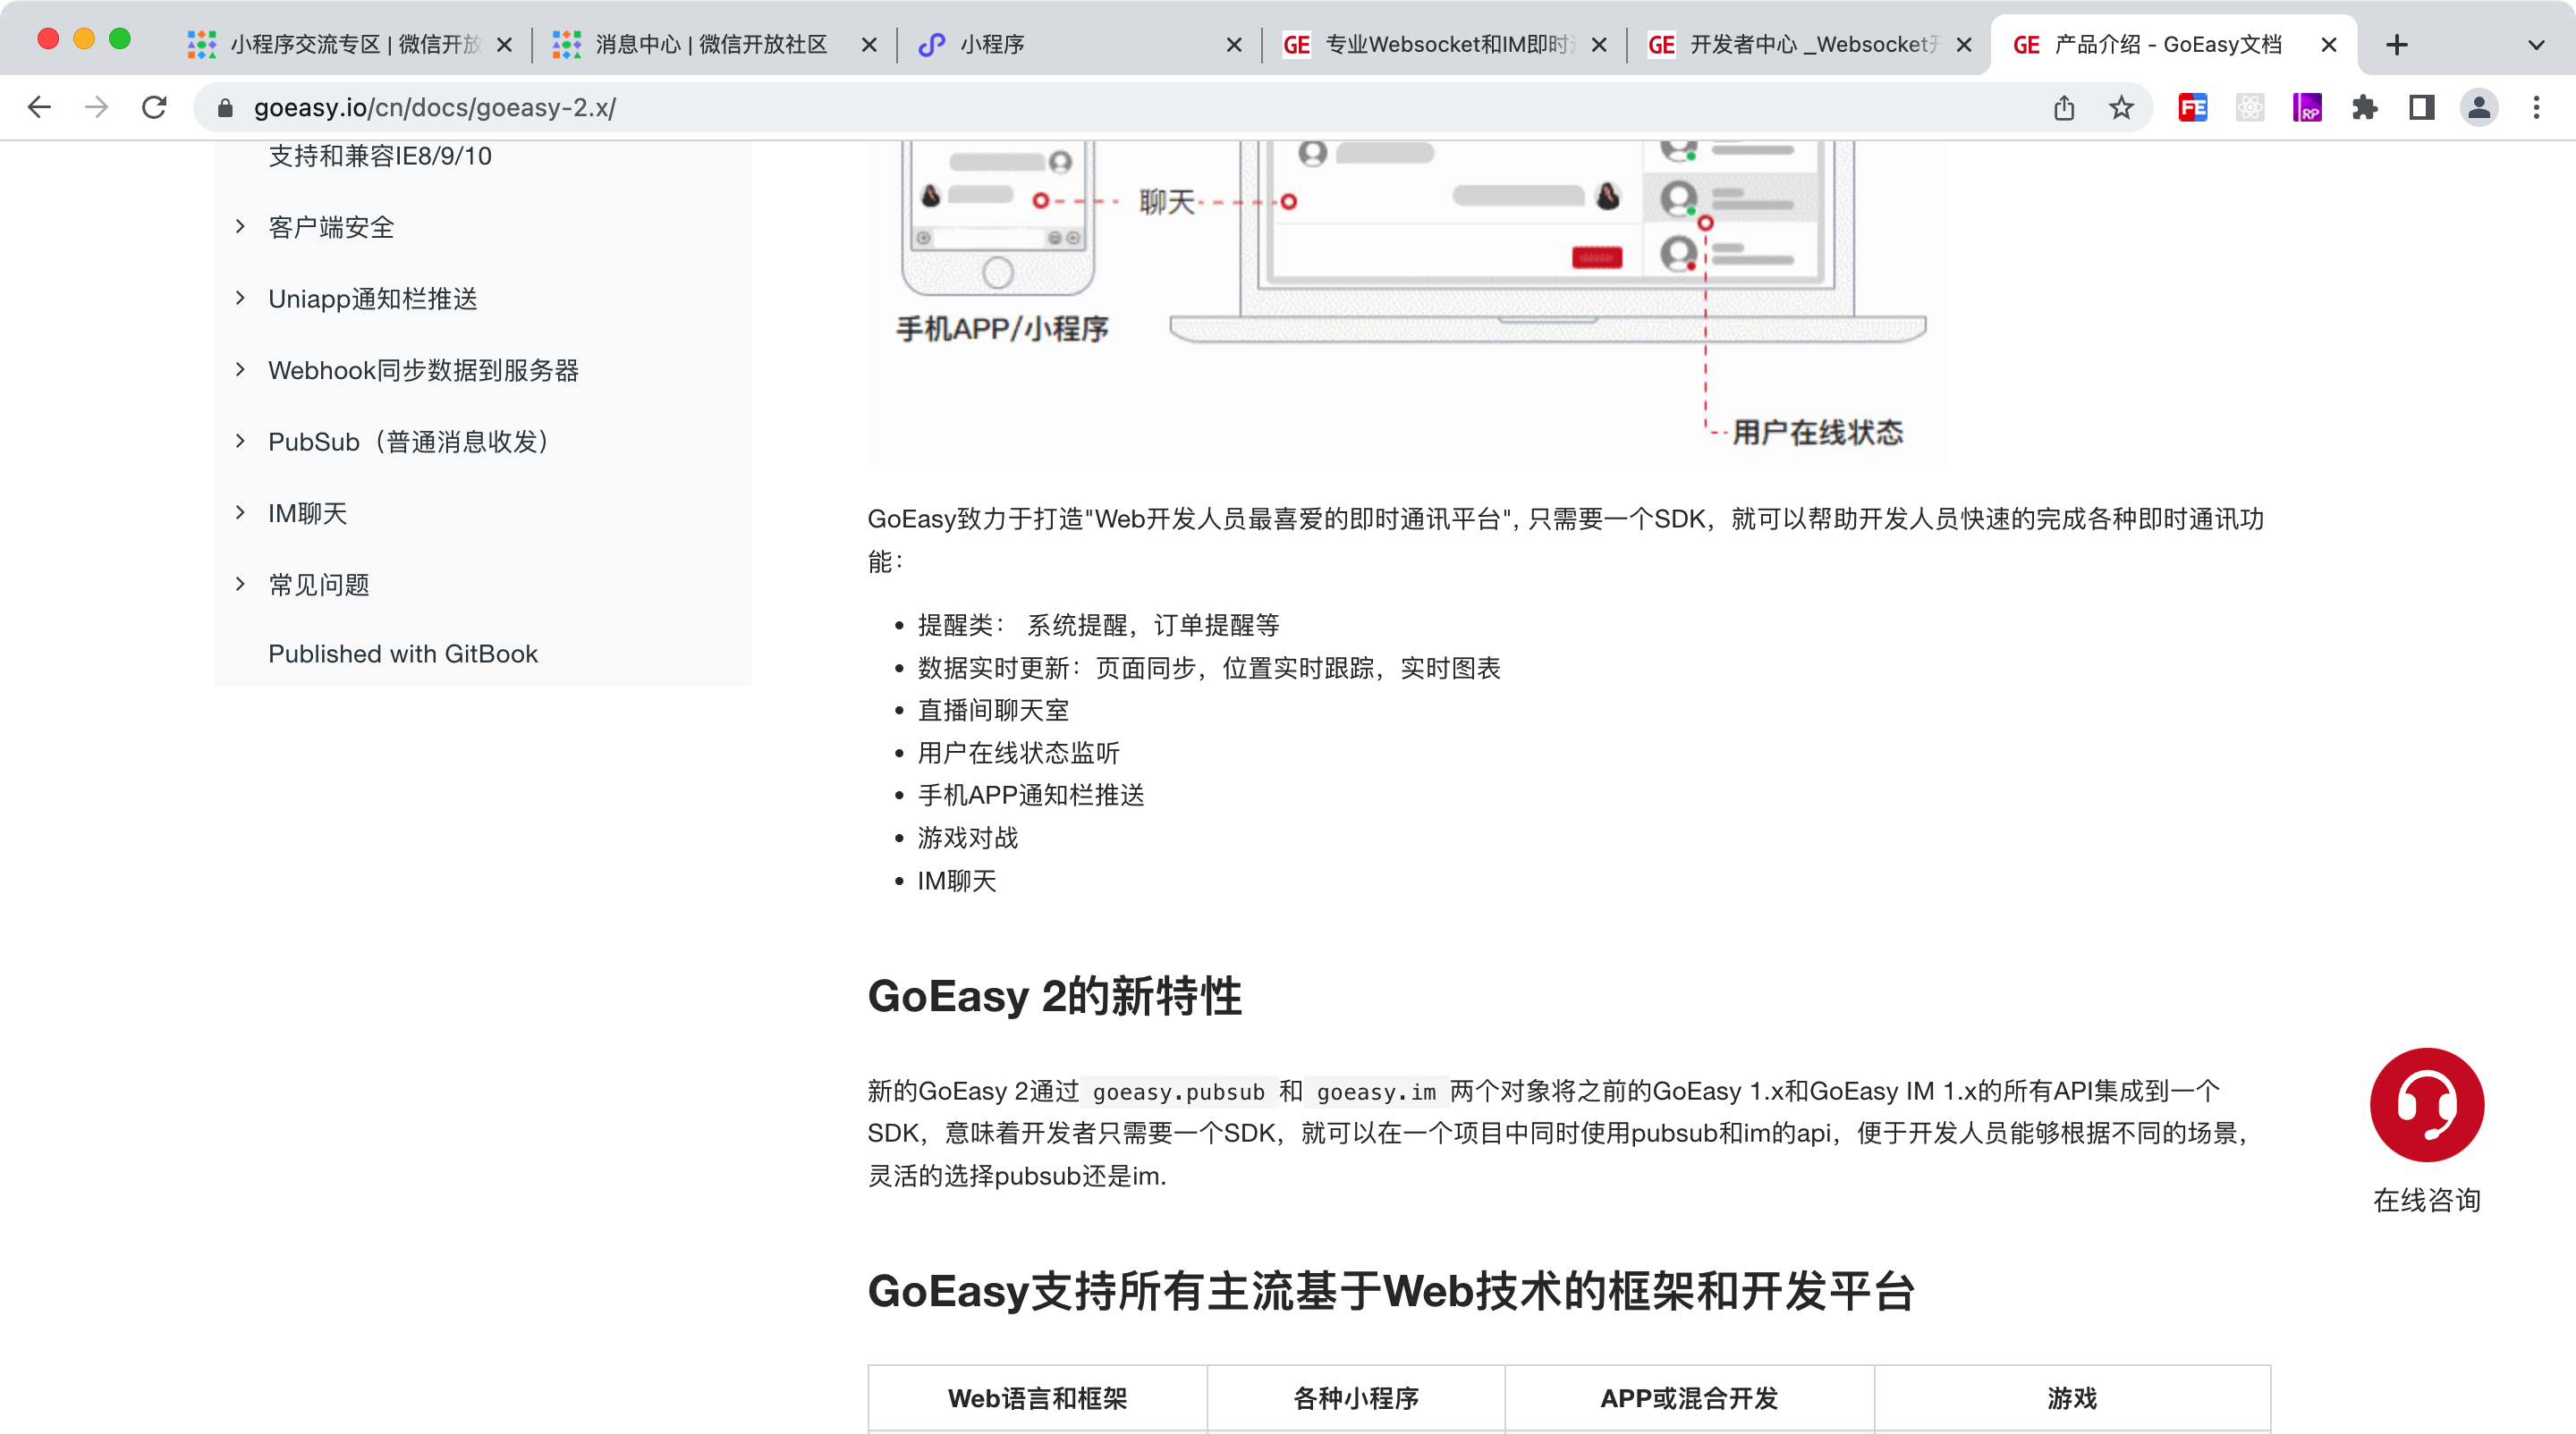The width and height of the screenshot is (2576, 1434).
Task: Switch to the 消息中心 微信开放社区 tab
Action: [710, 45]
